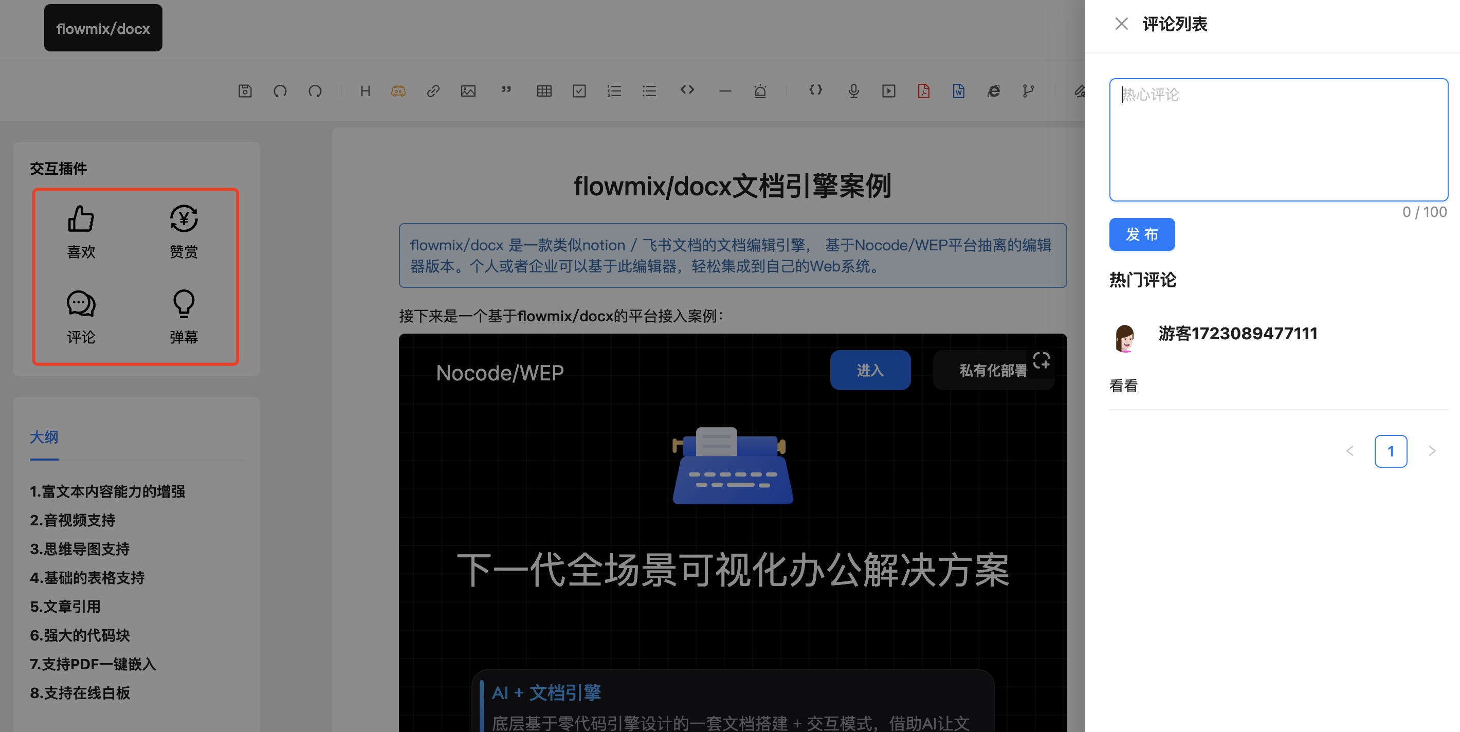Select the 大纲 outline tab
The image size is (1460, 732).
[44, 437]
